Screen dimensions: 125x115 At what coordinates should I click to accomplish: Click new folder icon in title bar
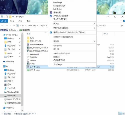(10, 17)
